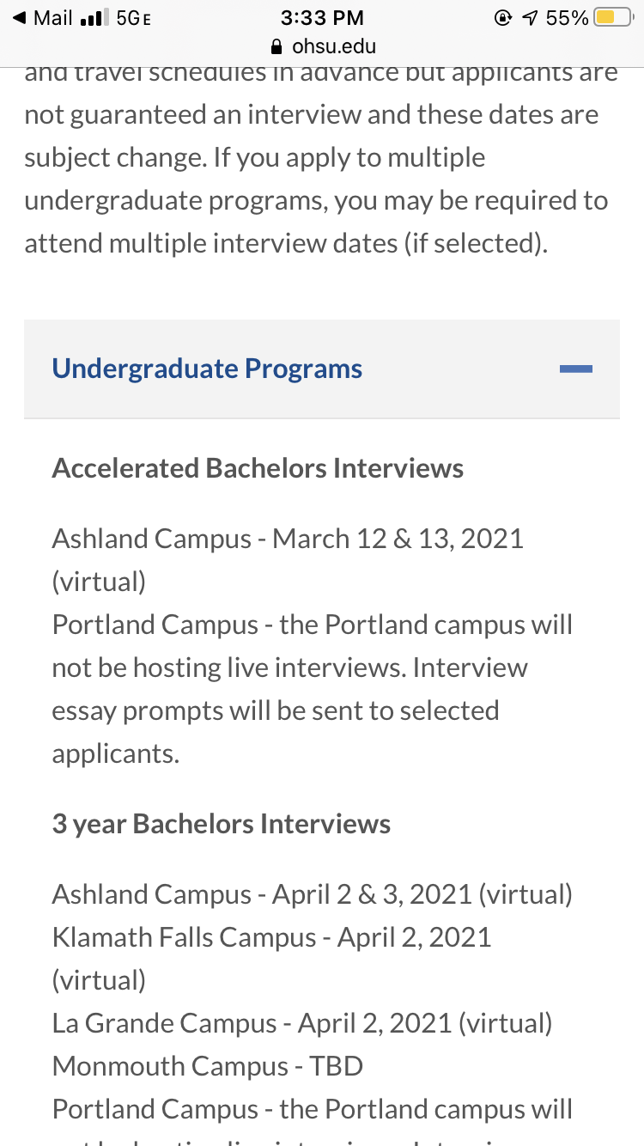Tap the Accelerated Bachelors Interviews heading
This screenshot has height=1146, width=644.
point(258,468)
